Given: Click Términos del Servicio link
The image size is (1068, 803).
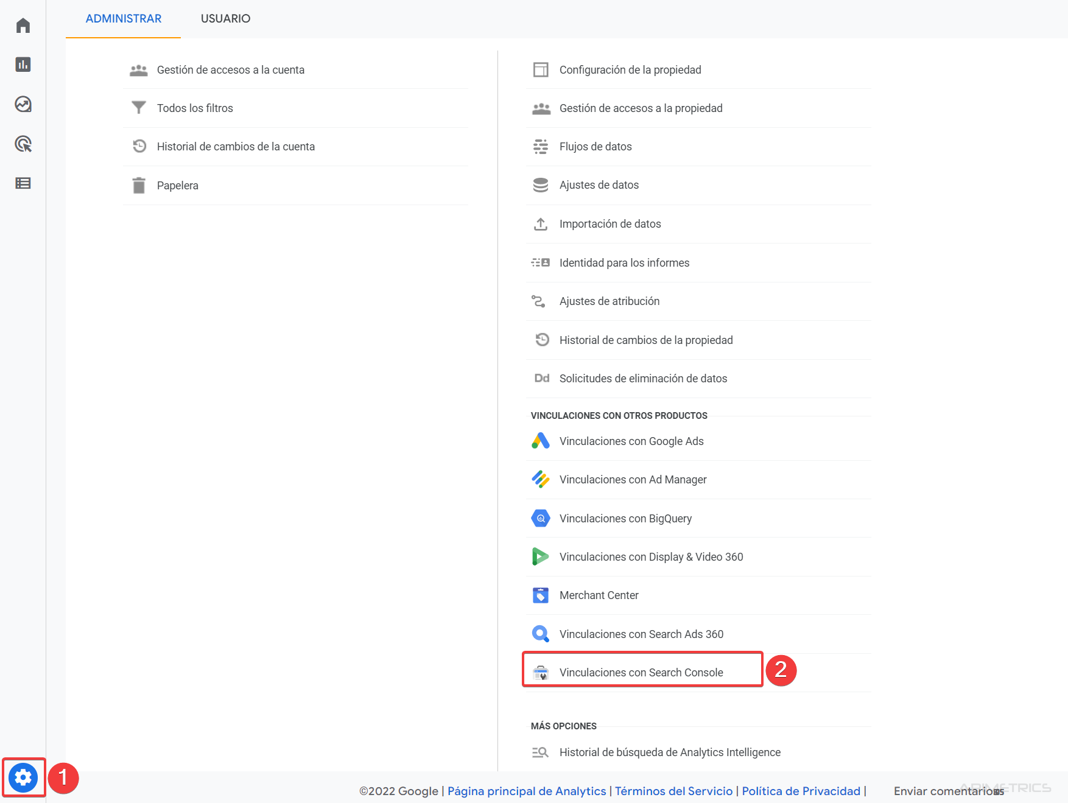Looking at the screenshot, I should (674, 791).
